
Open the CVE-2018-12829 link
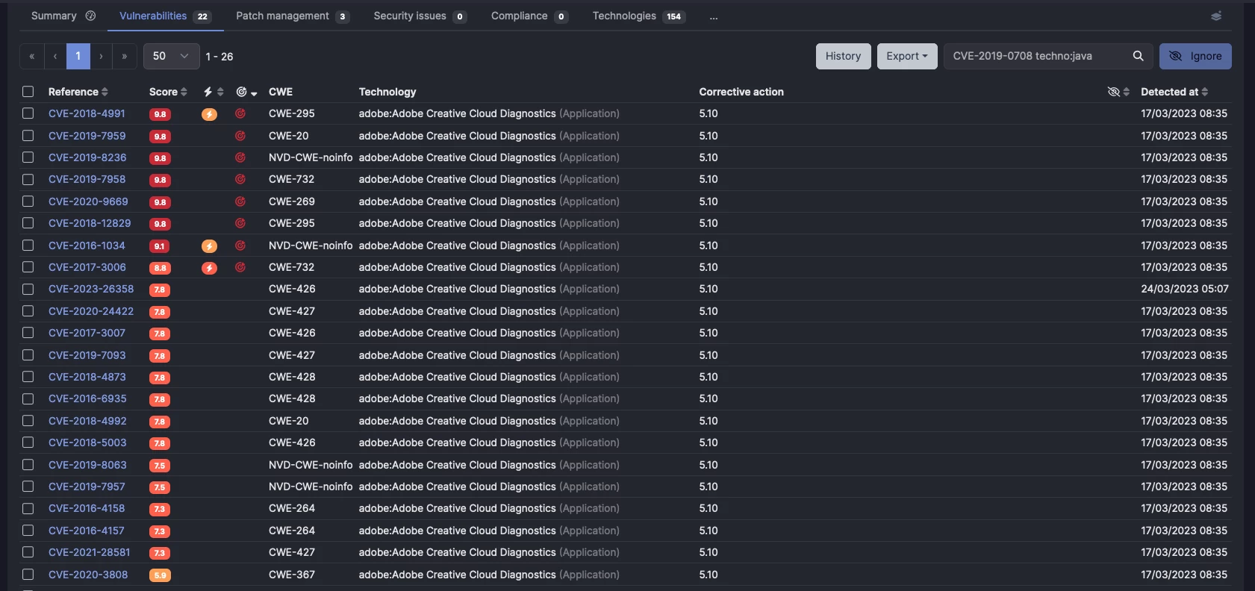point(90,223)
